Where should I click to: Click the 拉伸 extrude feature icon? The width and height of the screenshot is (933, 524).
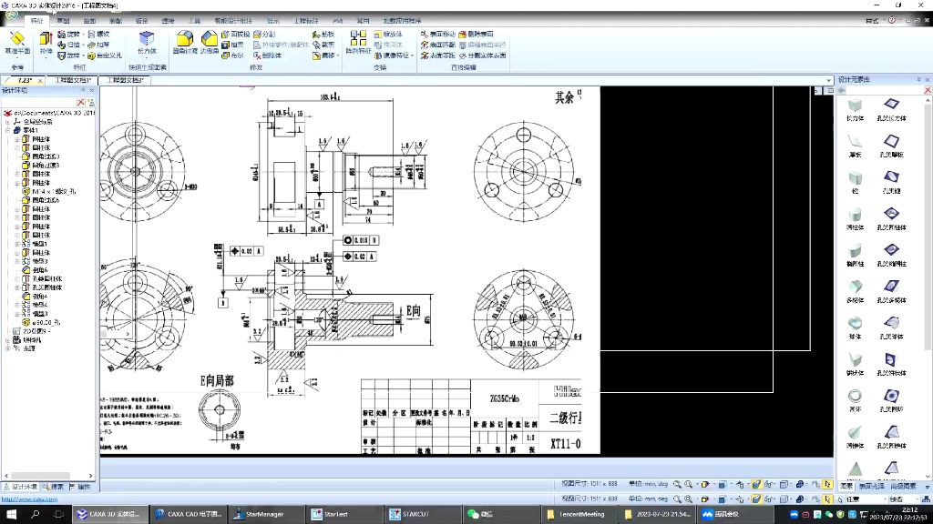[46, 43]
